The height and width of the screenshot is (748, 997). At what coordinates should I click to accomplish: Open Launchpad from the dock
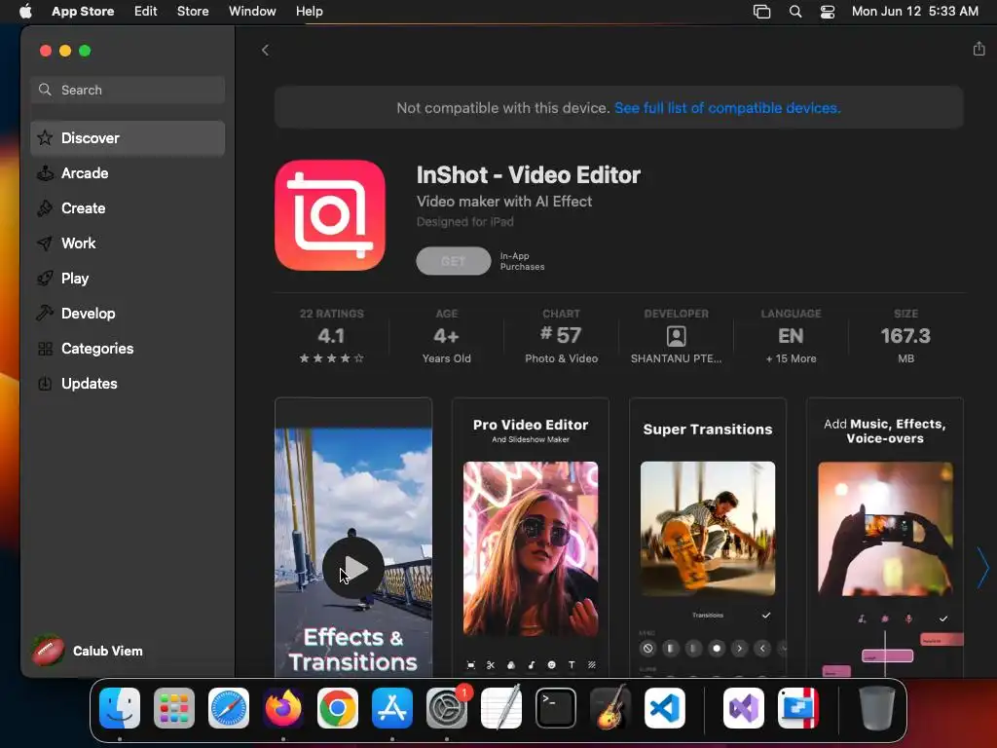pos(174,708)
